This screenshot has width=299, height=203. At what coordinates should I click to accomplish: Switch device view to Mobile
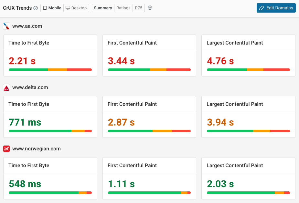pos(52,8)
